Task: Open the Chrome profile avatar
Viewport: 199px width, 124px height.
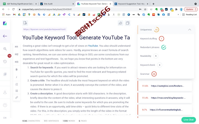Action: (x=181, y=9)
